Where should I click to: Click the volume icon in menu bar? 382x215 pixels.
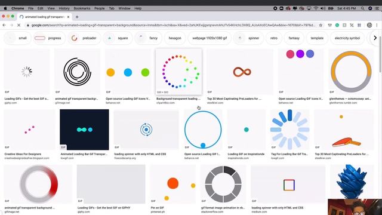[323, 8]
